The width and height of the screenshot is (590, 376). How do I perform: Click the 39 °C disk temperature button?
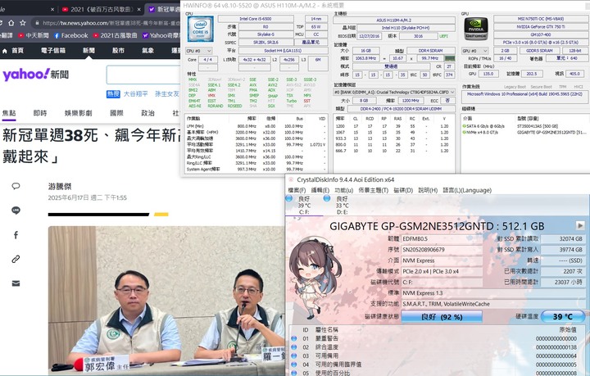(x=562, y=316)
